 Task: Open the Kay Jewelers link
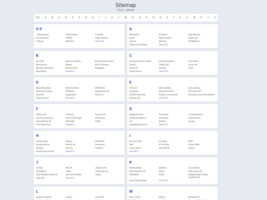coord(194,168)
